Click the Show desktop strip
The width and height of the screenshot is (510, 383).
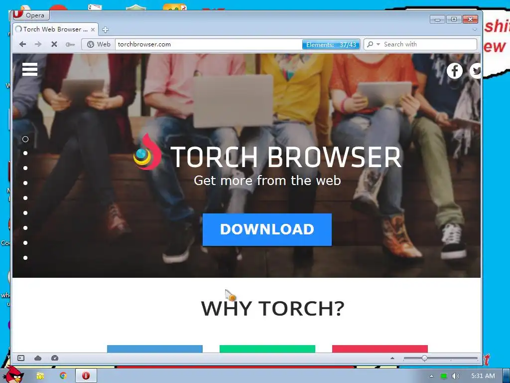pos(507,376)
